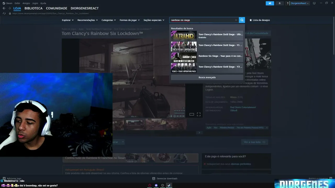
Task: Click the Busca avançada button
Action: (207, 77)
